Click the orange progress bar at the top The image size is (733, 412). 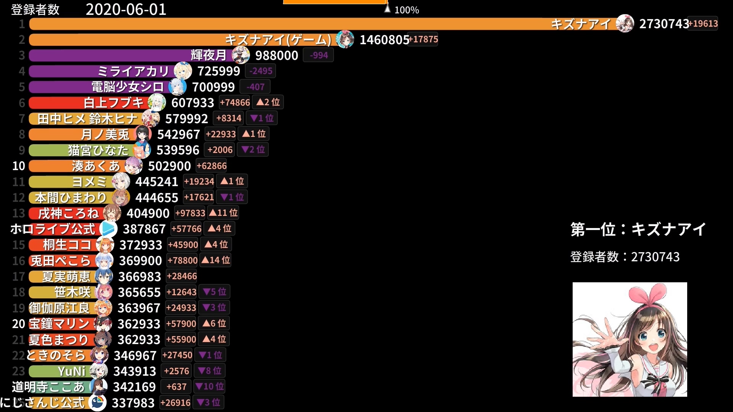point(335,2)
